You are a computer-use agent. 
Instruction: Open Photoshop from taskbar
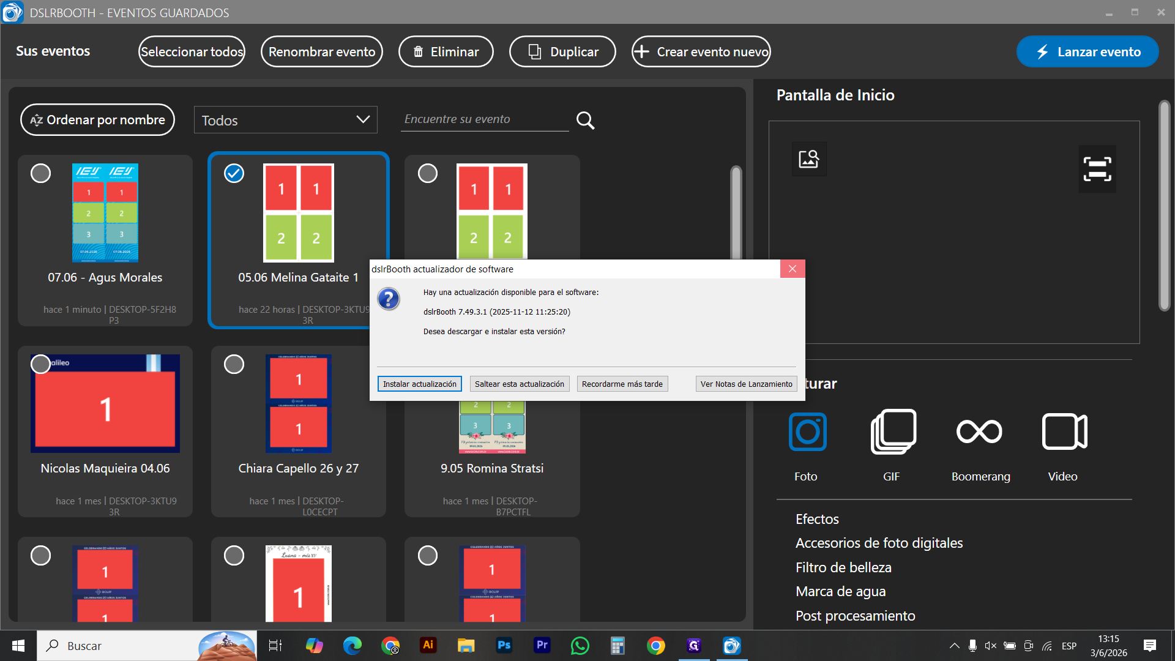[x=504, y=645]
